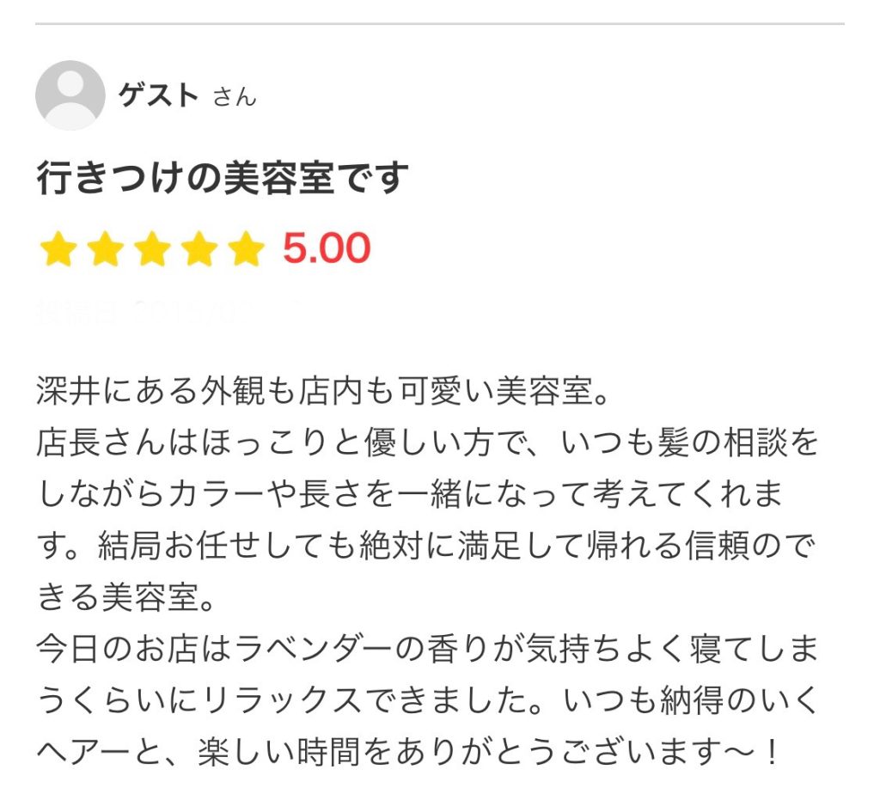Image resolution: width=880 pixels, height=800 pixels.
Task: Click the gray guest avatar icon
Action: (x=70, y=95)
